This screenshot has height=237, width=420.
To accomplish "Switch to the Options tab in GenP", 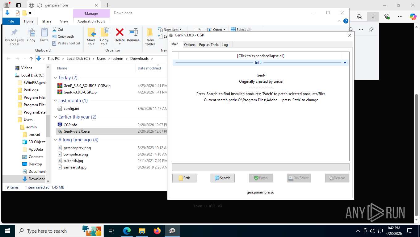I will pyautogui.click(x=190, y=45).
